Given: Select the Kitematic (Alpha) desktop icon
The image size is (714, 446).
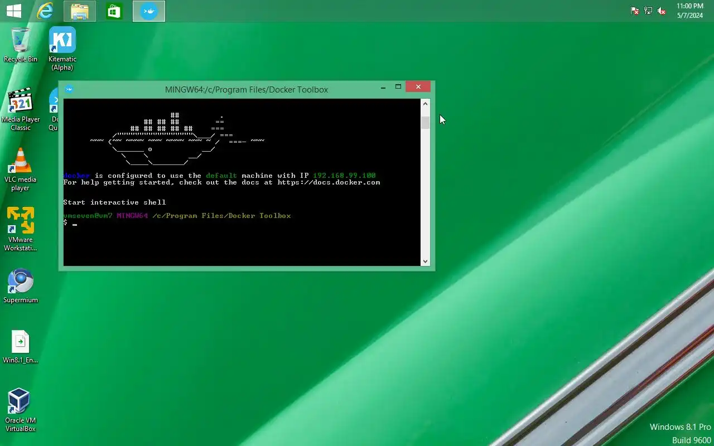Looking at the screenshot, I should click(62, 49).
